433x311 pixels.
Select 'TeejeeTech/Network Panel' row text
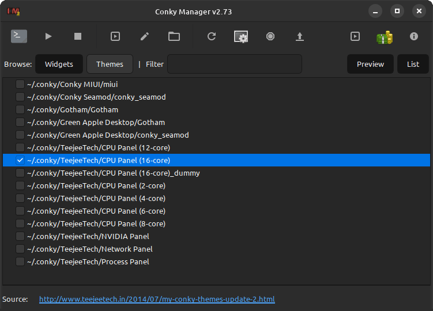90,249
